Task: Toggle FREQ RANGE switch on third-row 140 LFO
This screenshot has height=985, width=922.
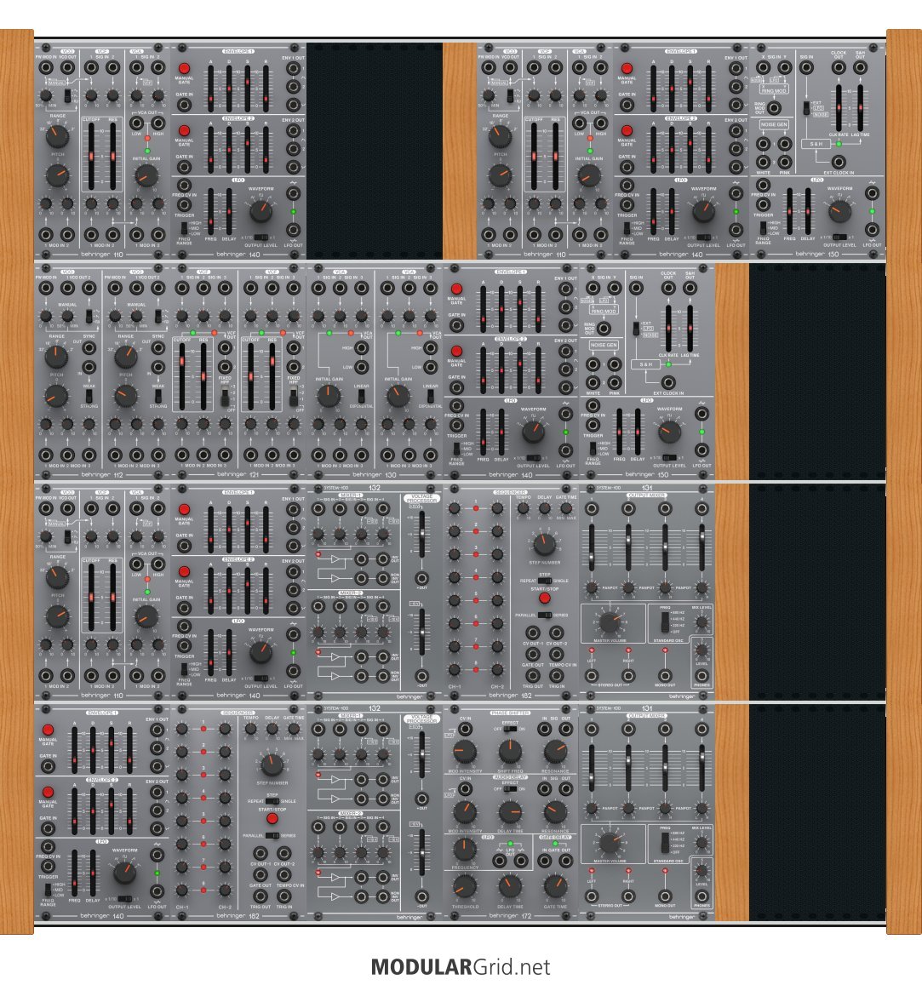Action: [184, 668]
